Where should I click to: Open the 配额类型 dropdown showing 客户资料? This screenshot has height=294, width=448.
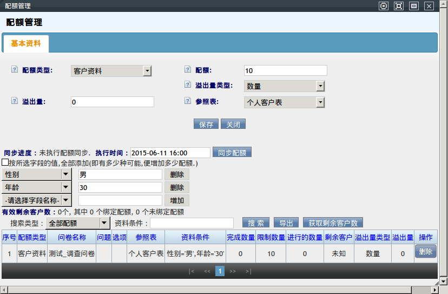point(111,71)
